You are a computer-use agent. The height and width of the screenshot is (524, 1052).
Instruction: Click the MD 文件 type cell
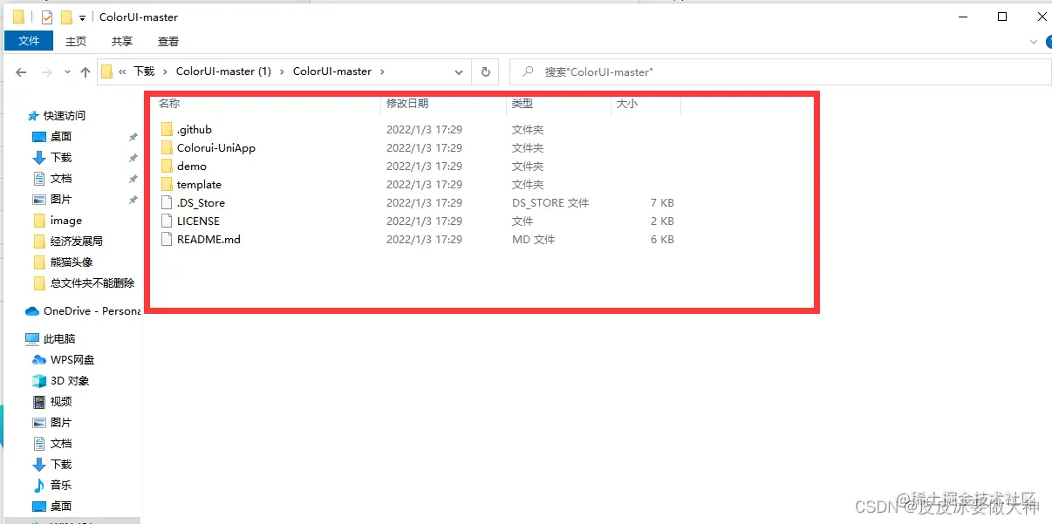pyautogui.click(x=533, y=240)
